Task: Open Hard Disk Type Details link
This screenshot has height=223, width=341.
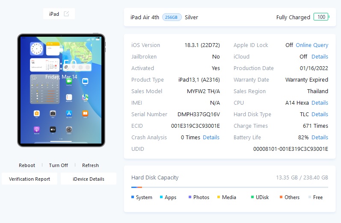Action: [320, 114]
